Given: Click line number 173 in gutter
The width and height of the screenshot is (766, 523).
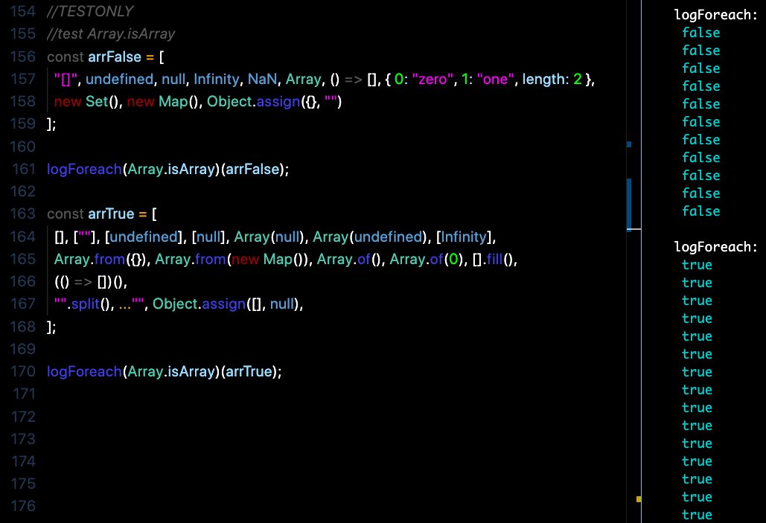Looking at the screenshot, I should tap(23, 439).
